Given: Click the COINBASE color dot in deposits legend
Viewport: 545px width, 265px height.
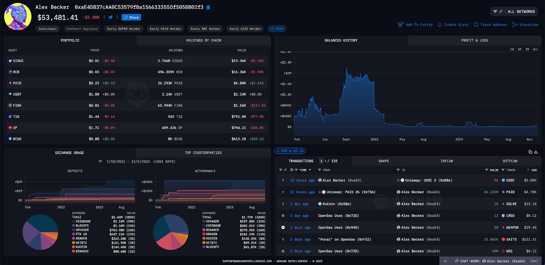Looking at the screenshot, I should (x=74, y=221).
